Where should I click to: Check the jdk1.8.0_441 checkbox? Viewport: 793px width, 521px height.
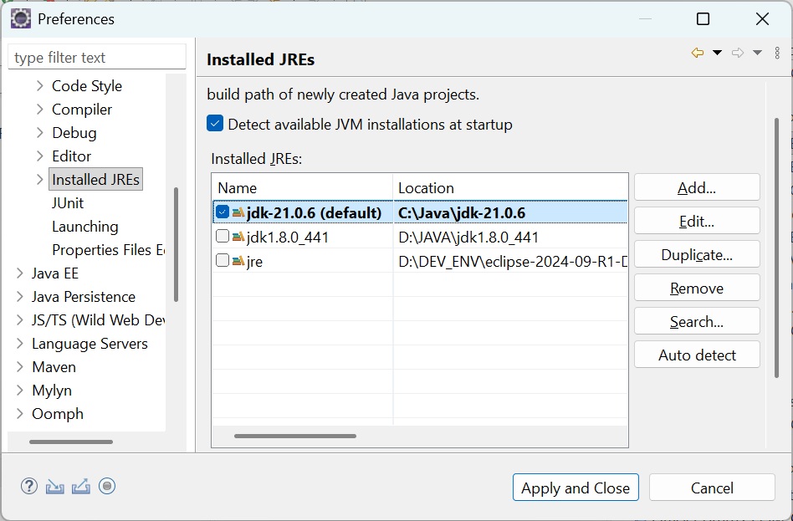tap(222, 236)
